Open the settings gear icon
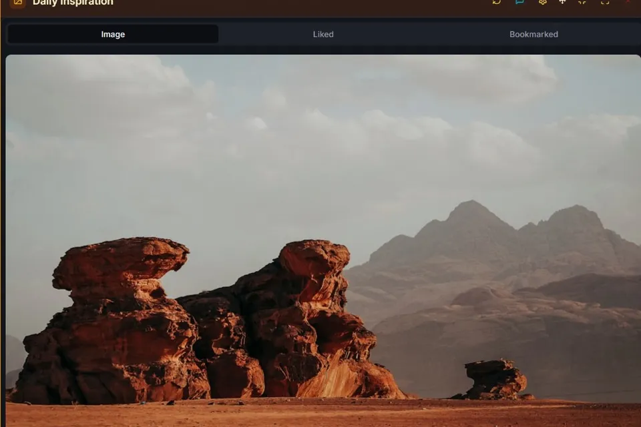The width and height of the screenshot is (641, 427). coord(542,1)
